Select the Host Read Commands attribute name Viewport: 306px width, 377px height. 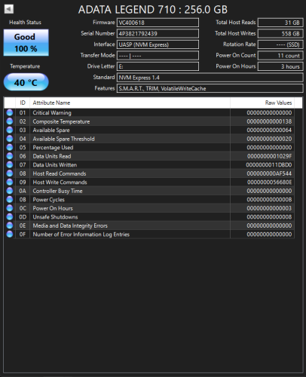point(60,173)
